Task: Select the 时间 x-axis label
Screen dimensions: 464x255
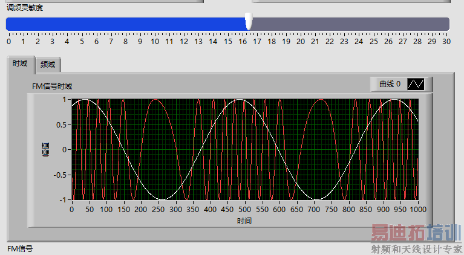Action: coord(244,221)
